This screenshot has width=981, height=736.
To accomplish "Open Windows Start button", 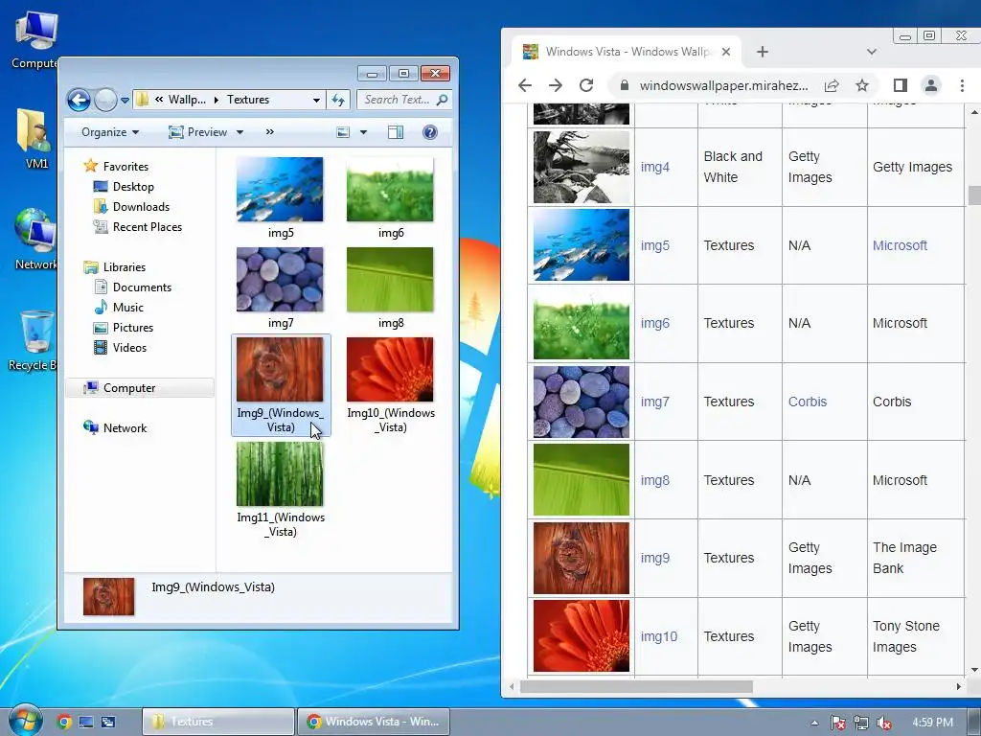I will (25, 721).
